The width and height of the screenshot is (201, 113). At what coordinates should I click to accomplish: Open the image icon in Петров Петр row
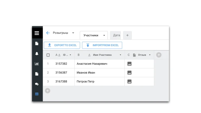(129, 82)
